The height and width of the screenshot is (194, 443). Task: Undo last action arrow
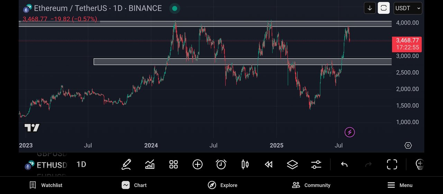[344, 165]
